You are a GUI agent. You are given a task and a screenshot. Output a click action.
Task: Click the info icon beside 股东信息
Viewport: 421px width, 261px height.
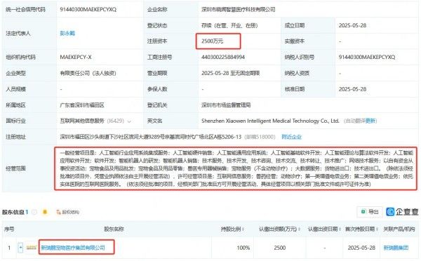34,212
